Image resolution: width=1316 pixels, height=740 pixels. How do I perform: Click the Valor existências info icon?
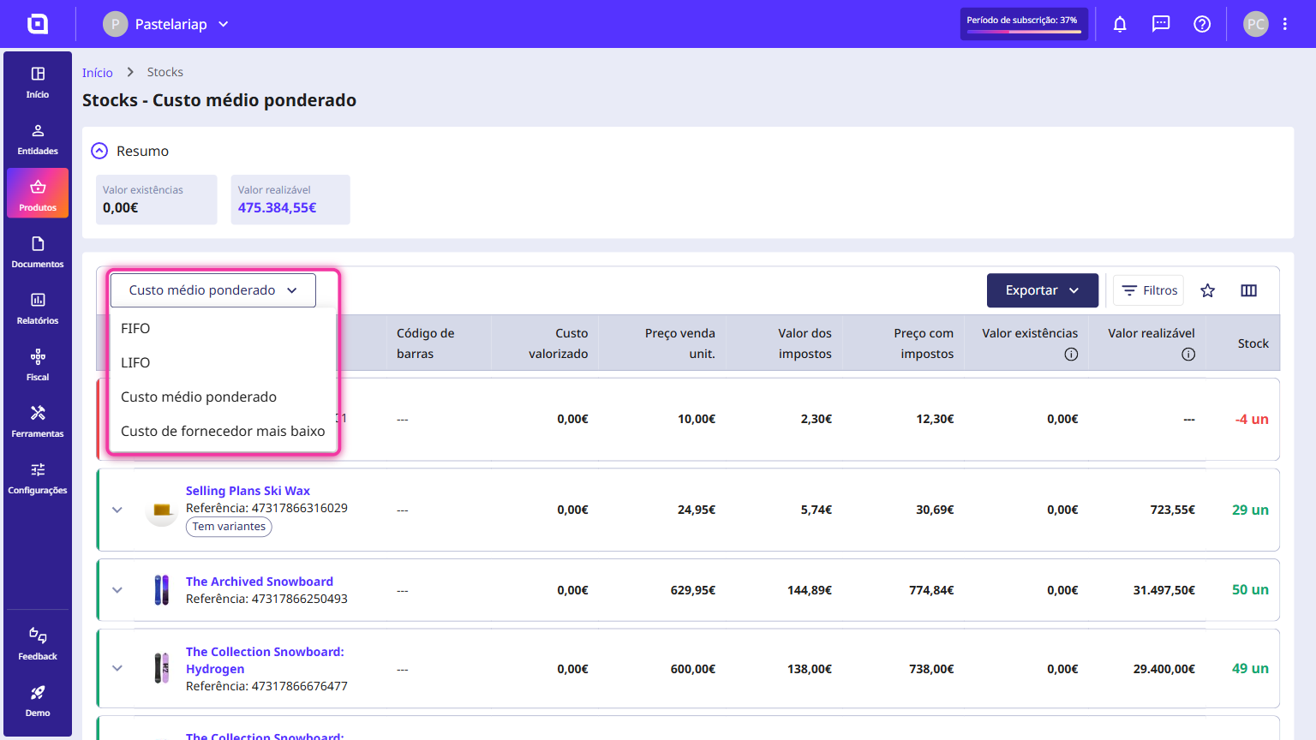pyautogui.click(x=1071, y=355)
